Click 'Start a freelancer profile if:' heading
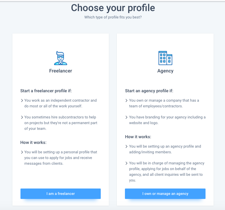 46,91
